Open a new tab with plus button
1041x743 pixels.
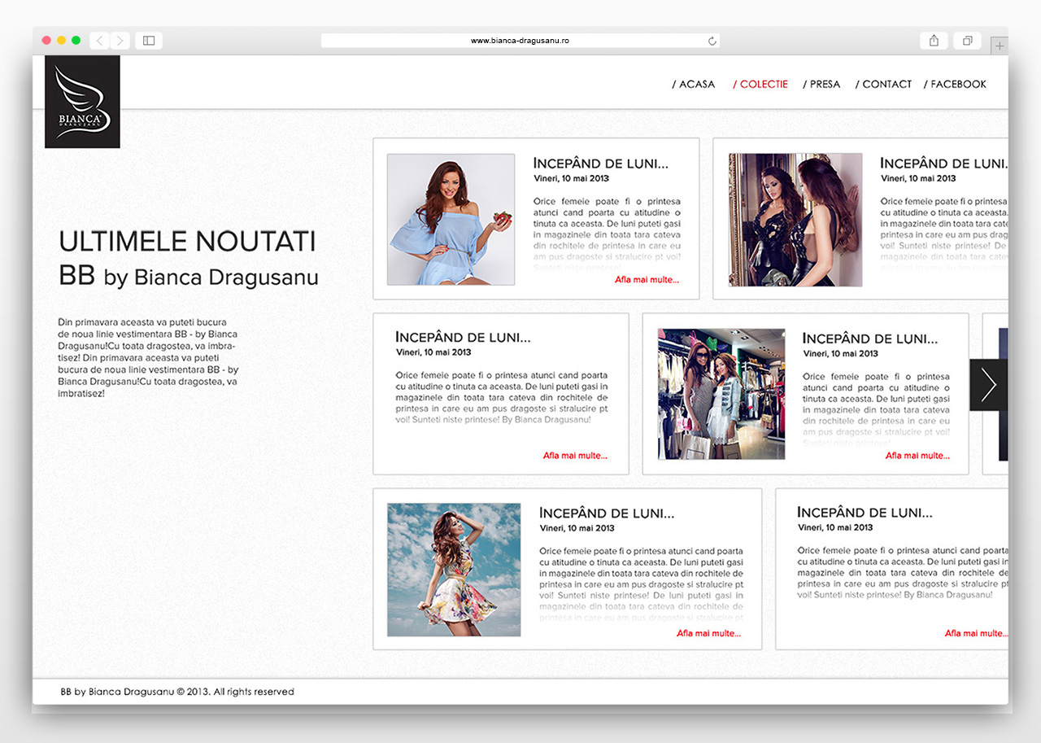[x=1000, y=46]
